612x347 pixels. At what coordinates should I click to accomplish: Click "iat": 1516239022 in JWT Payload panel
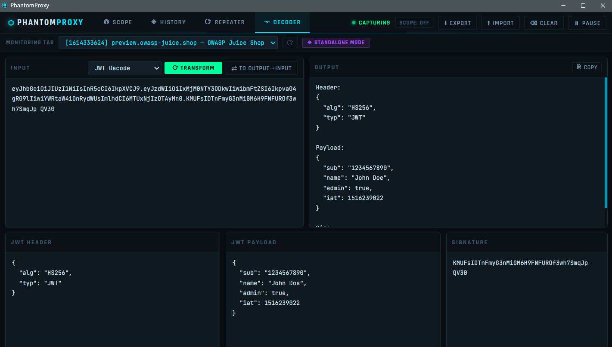270,303
